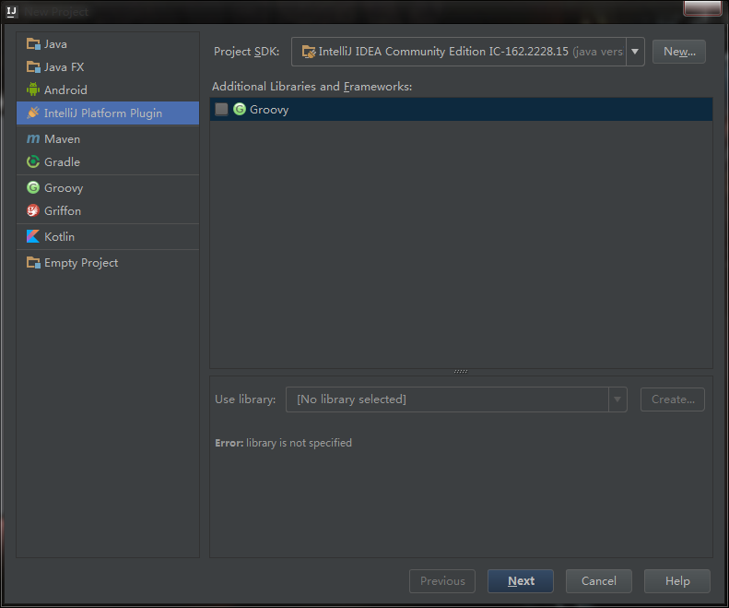Screen dimensions: 729x608
Task: Select IntelliJ Platform Plugin entry
Action: (x=108, y=113)
